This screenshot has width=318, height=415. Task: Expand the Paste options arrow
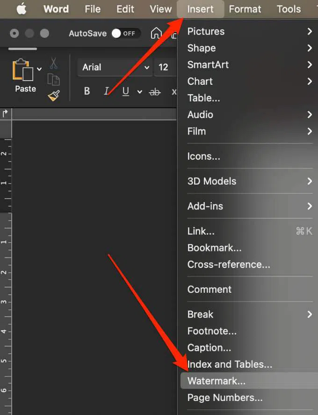(39, 69)
